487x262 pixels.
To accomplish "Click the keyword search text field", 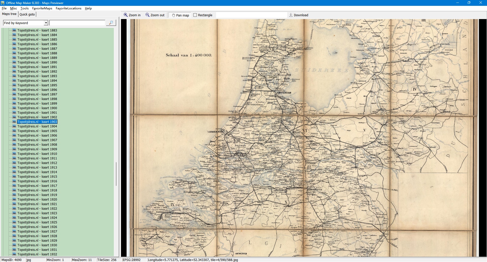I will pos(77,23).
